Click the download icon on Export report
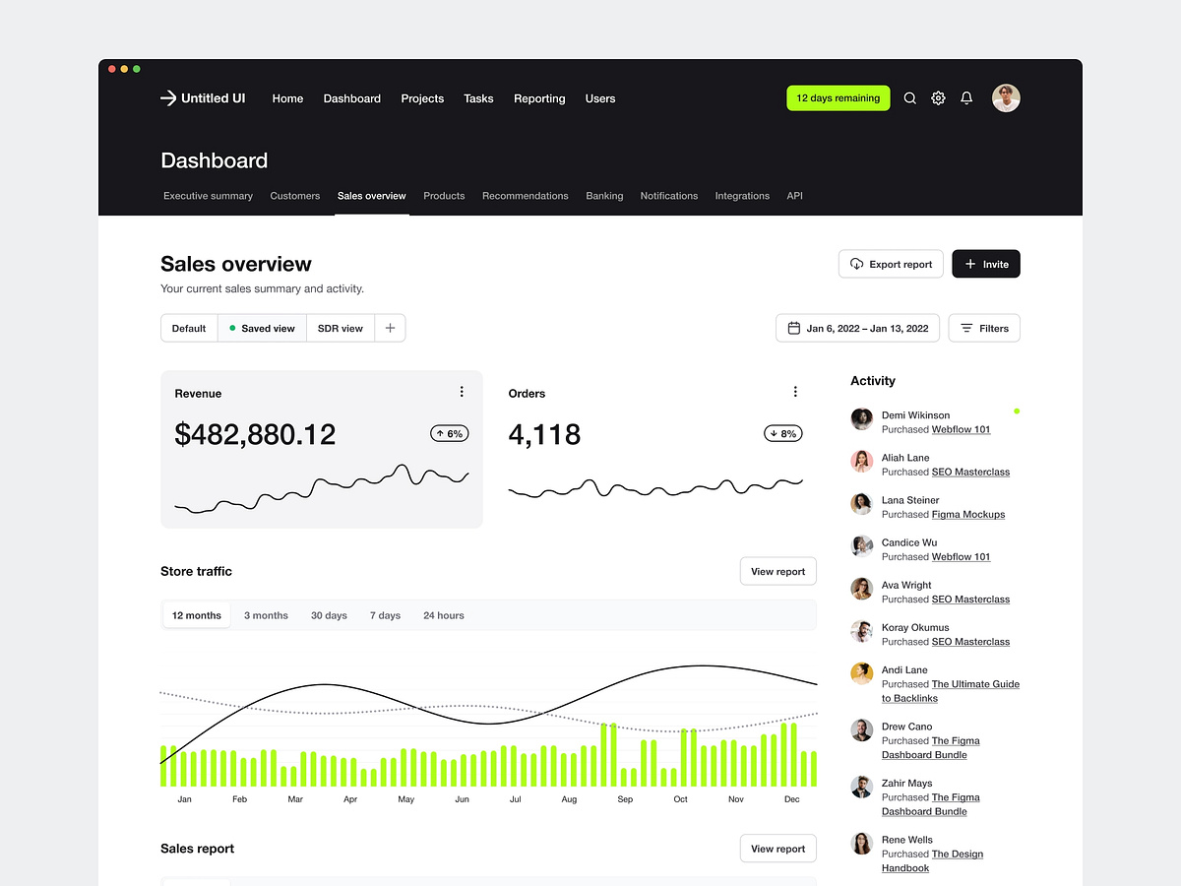The height and width of the screenshot is (886, 1181). pyautogui.click(x=855, y=264)
